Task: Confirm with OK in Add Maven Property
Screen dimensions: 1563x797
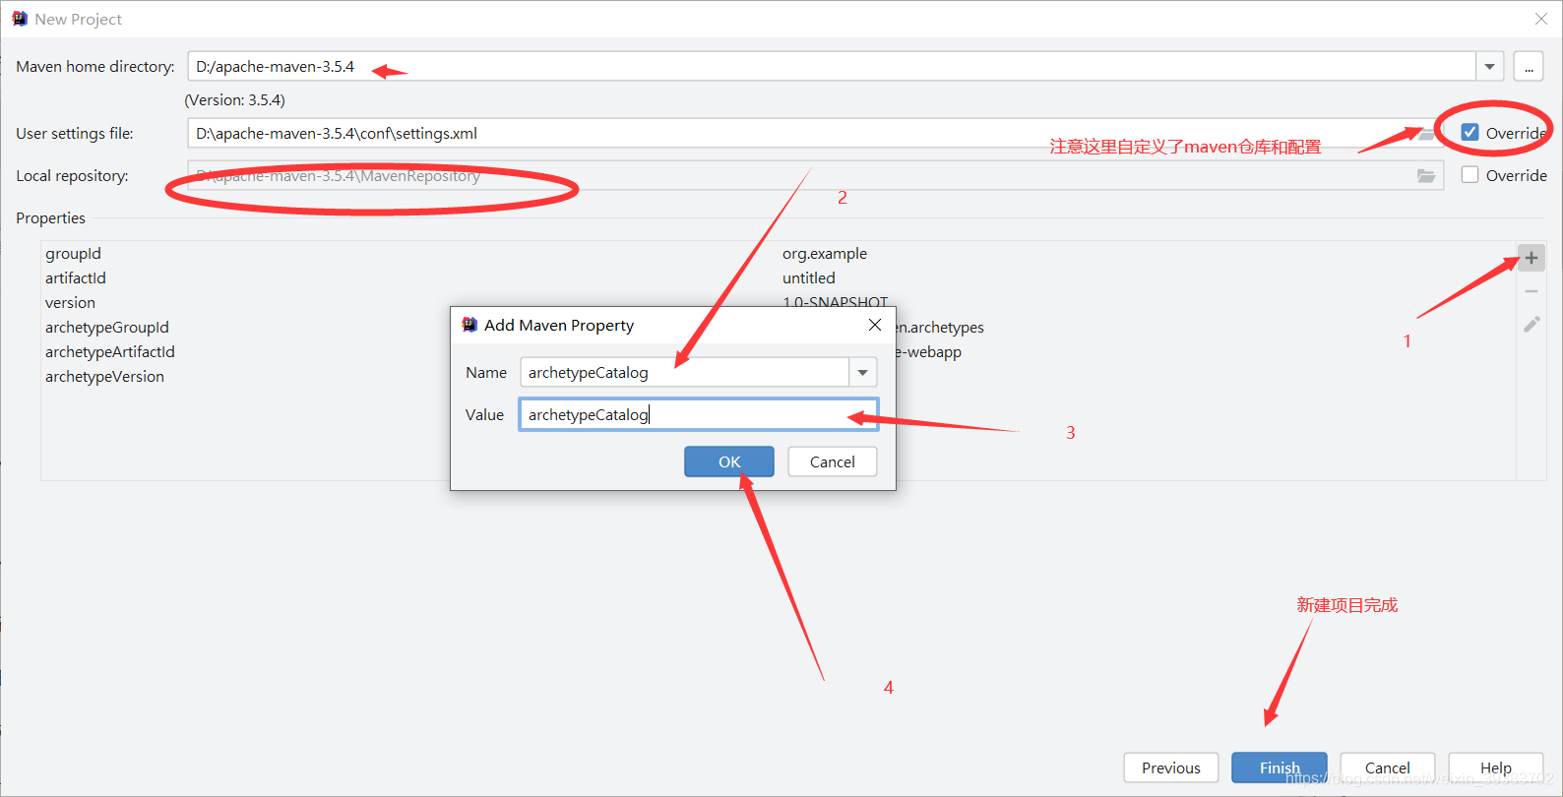Action: (x=729, y=461)
